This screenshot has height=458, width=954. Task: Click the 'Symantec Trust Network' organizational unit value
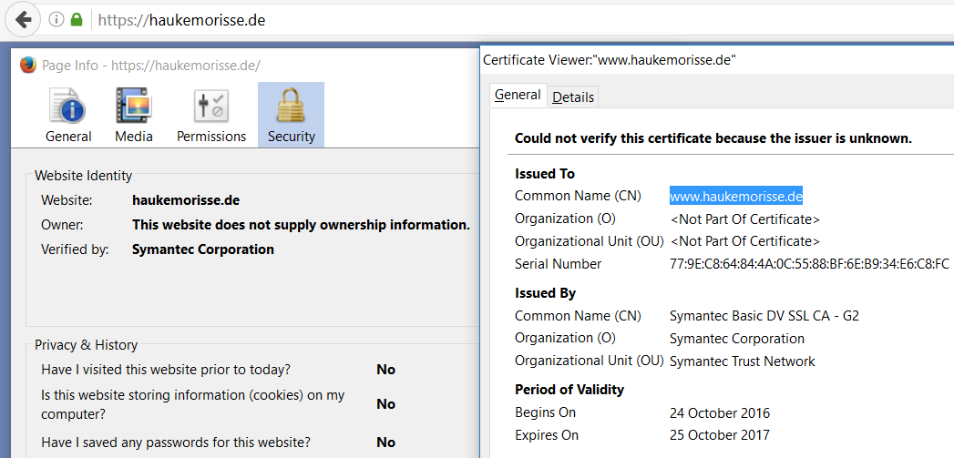coord(742,361)
